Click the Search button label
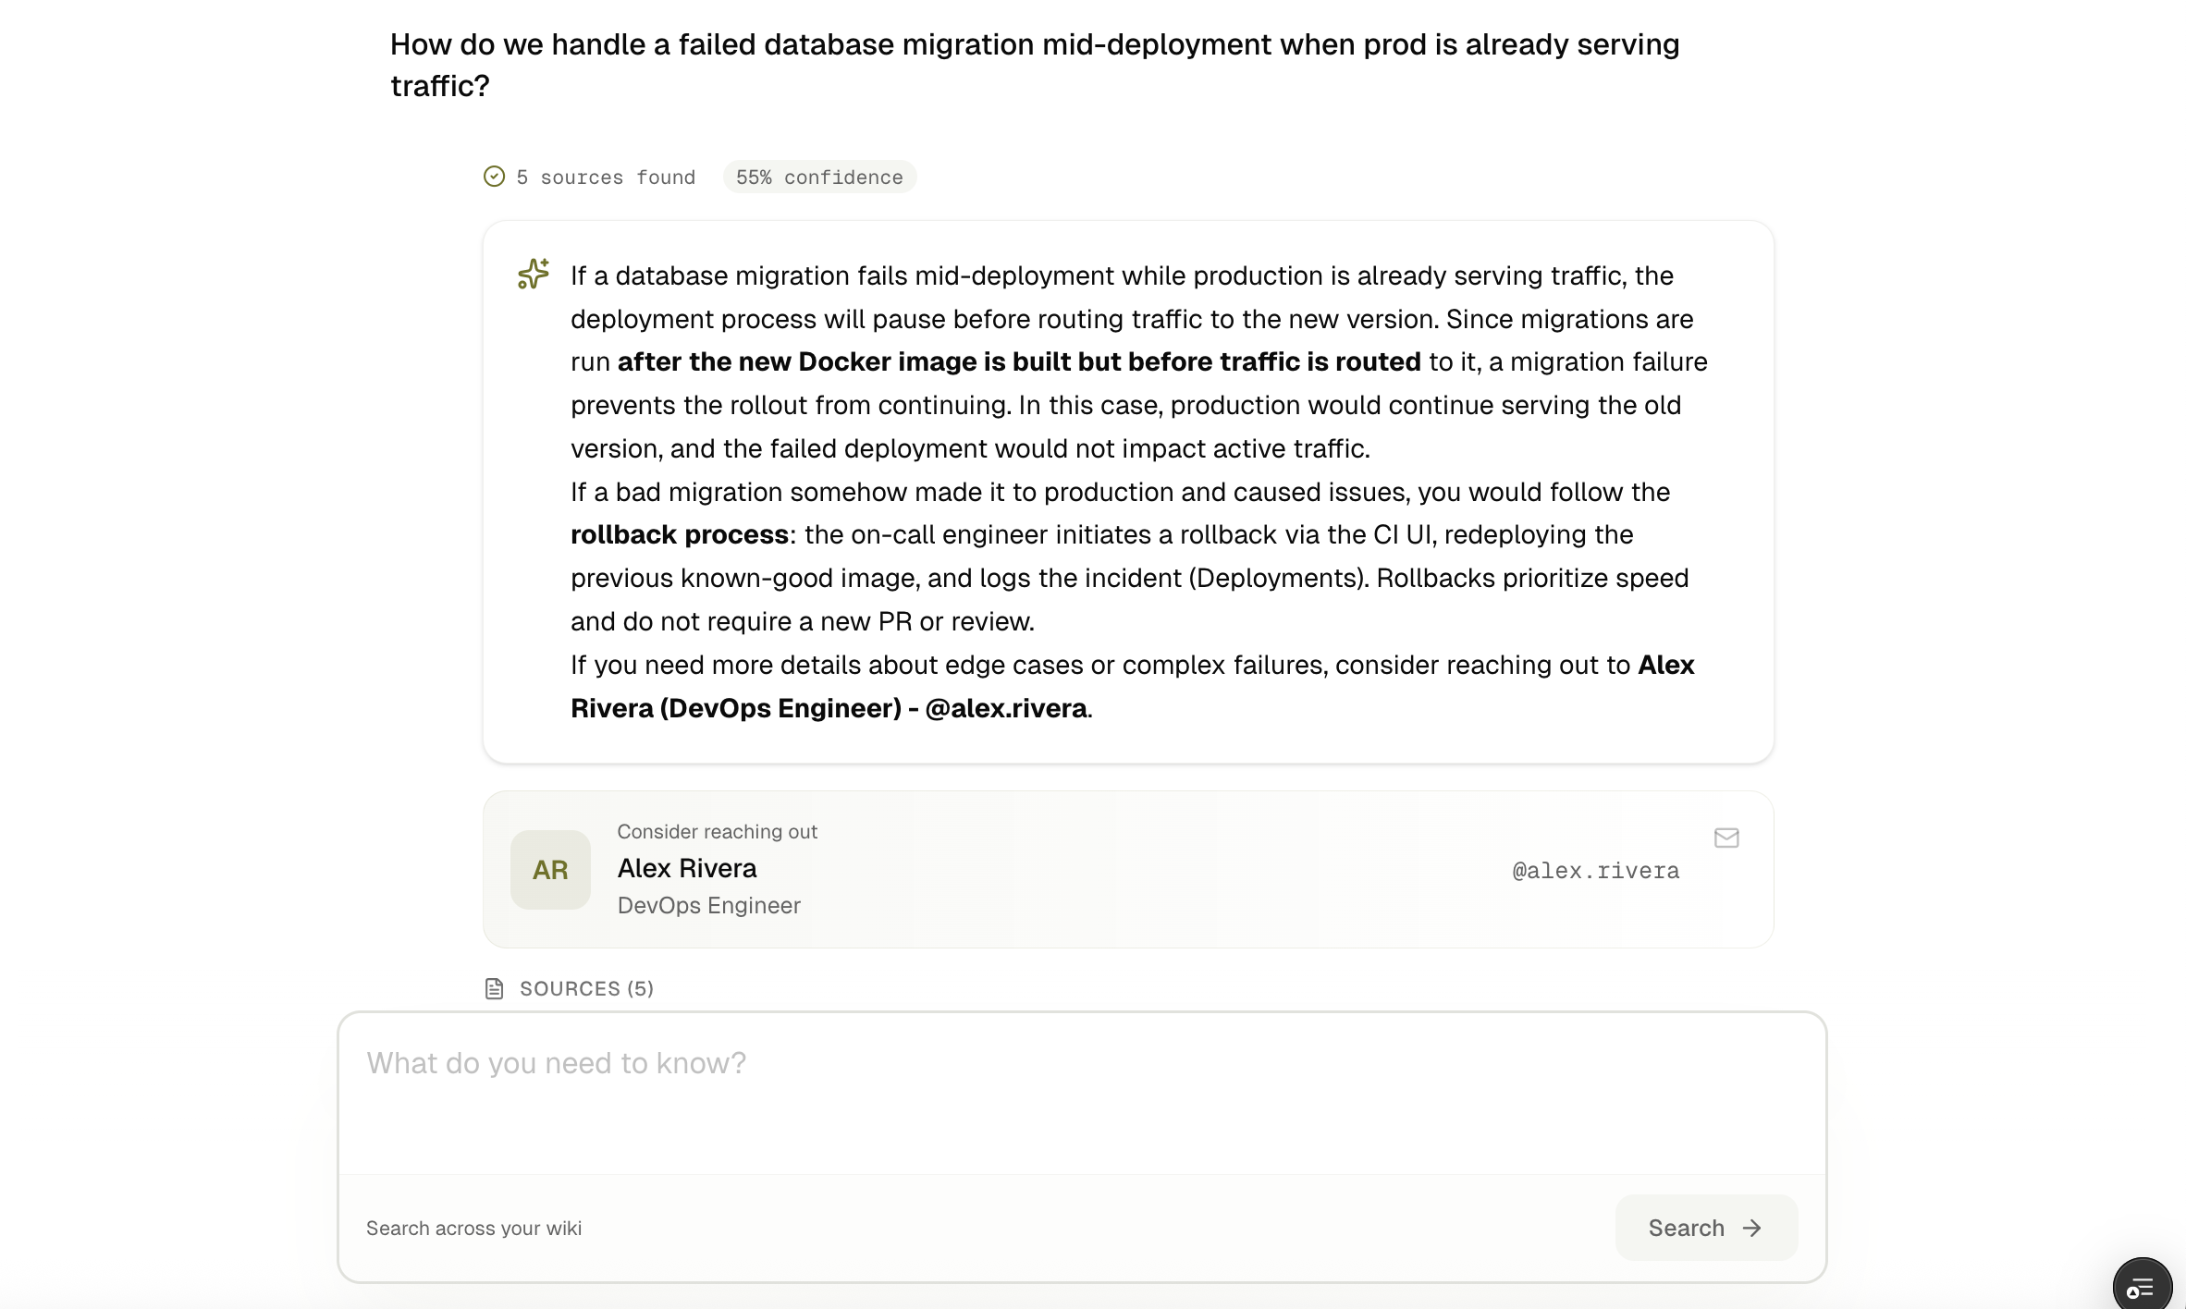 click(x=1687, y=1228)
